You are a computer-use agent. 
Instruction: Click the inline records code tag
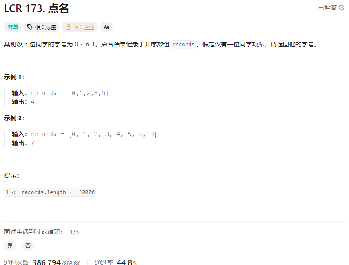[184, 45]
